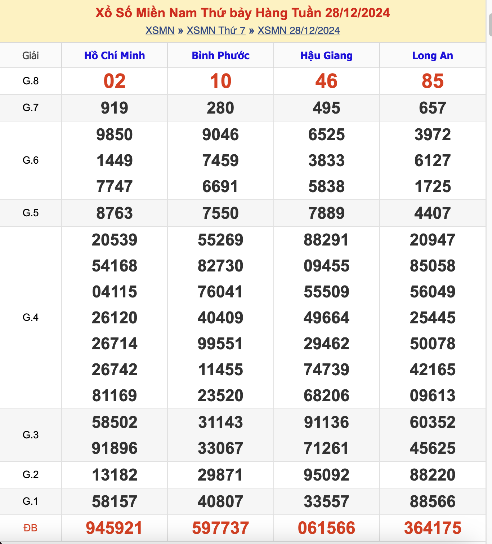Click G.5 value 8763
This screenshot has height=544, width=492.
coord(115,213)
